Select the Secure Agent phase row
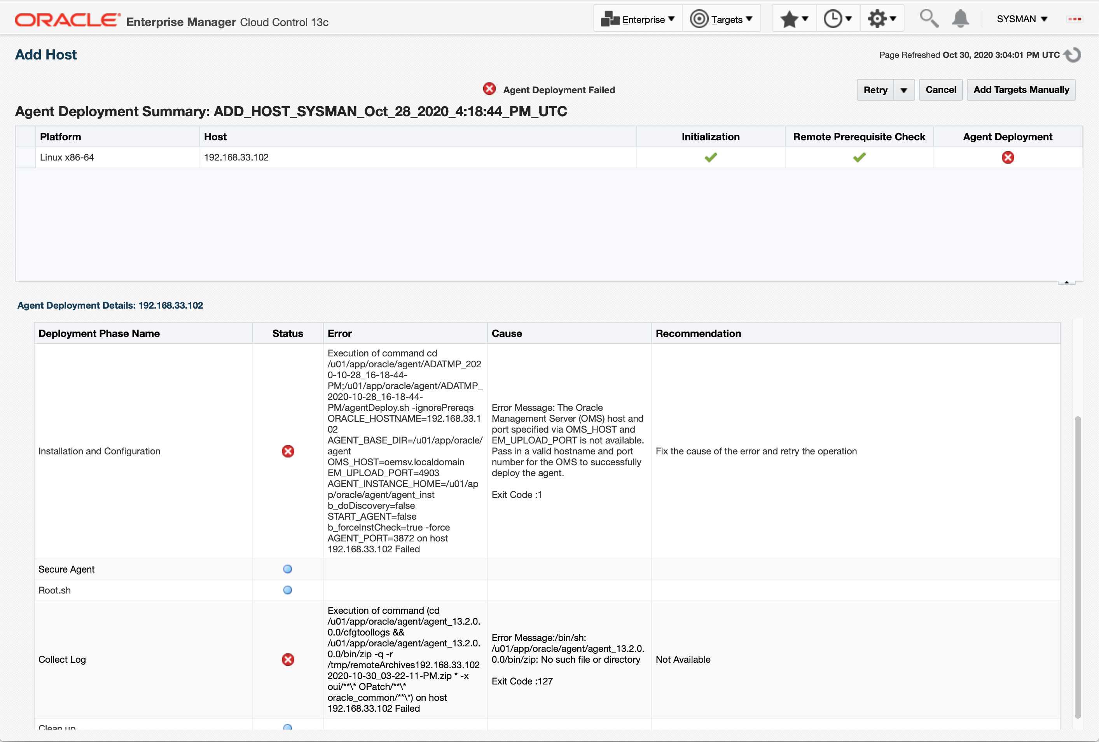Screen dimensions: 1099x742 pyautogui.click(x=547, y=569)
